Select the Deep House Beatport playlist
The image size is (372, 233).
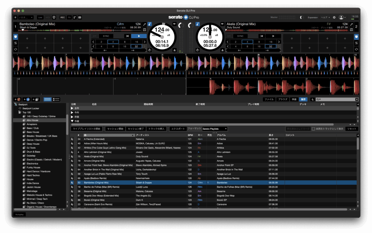point(33,144)
